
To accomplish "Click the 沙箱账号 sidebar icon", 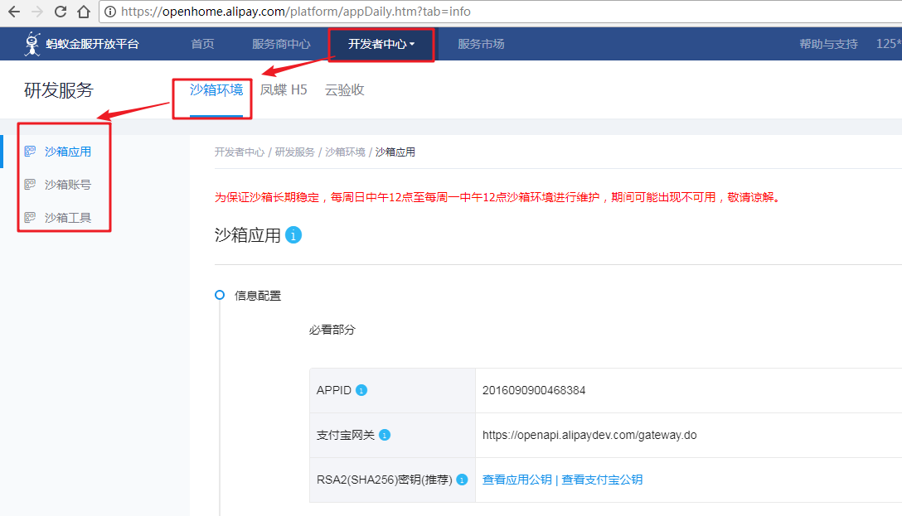I will (31, 185).
